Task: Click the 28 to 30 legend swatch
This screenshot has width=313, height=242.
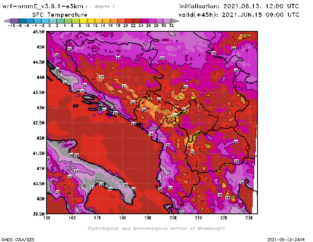Action: coord(159,21)
